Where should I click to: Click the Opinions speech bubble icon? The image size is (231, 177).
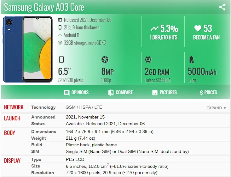click(66, 93)
